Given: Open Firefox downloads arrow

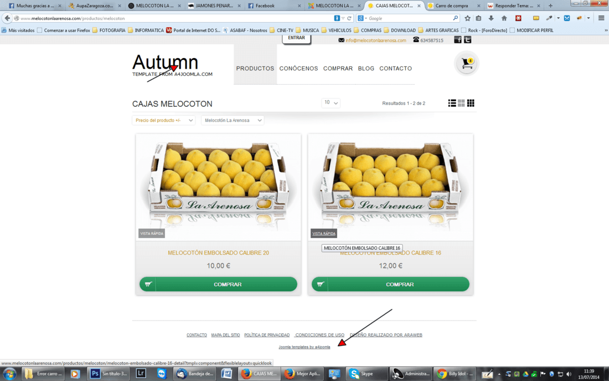Looking at the screenshot, I should [x=491, y=18].
